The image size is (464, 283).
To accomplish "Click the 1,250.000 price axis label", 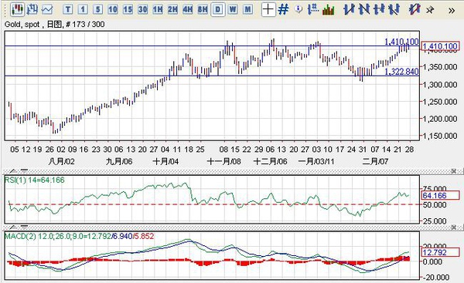I will click(x=440, y=102).
